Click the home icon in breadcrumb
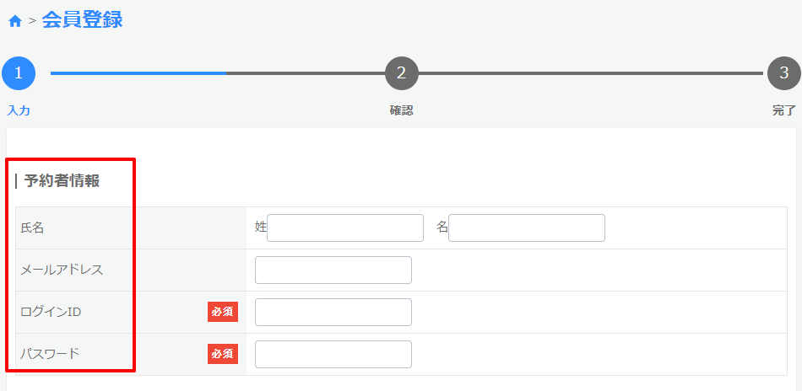802x391 pixels. pos(14,21)
